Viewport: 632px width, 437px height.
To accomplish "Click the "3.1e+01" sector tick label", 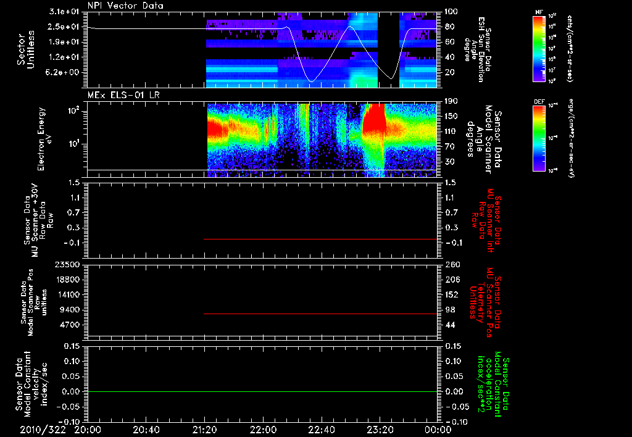I will 64,12.
